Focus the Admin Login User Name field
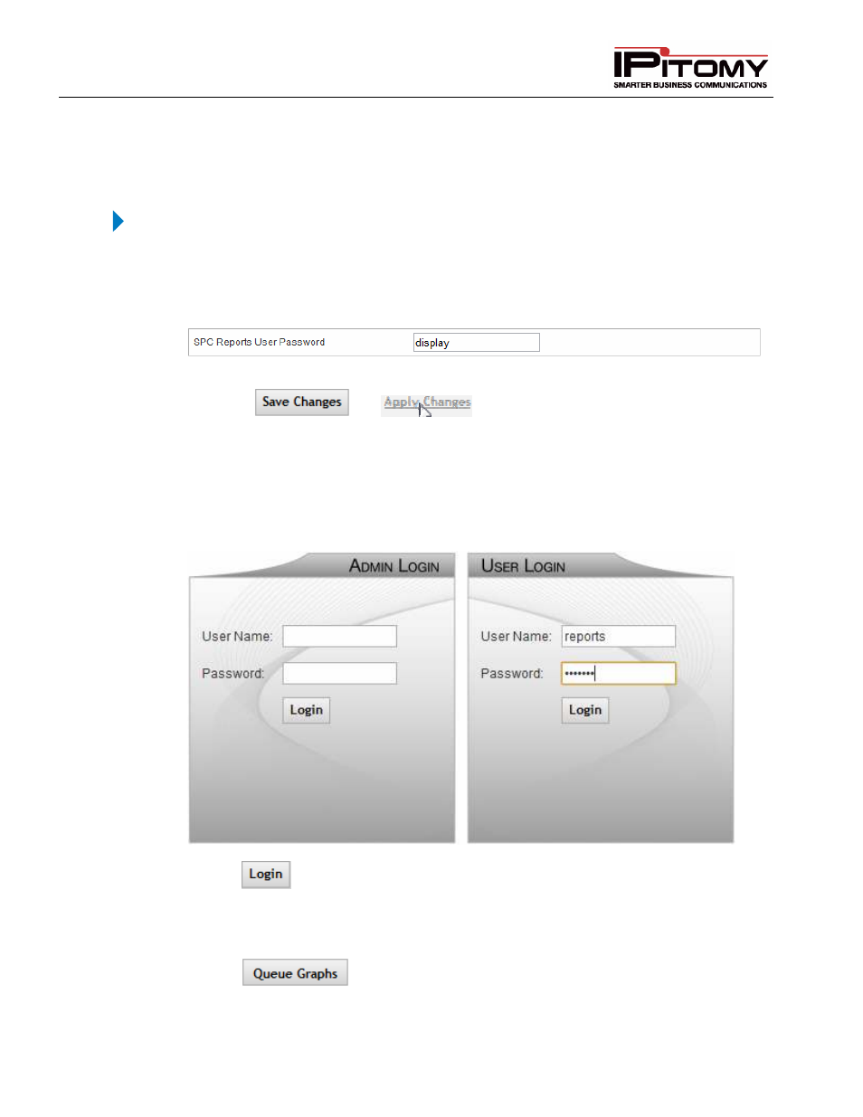The height and width of the screenshot is (1117, 863). point(339,636)
